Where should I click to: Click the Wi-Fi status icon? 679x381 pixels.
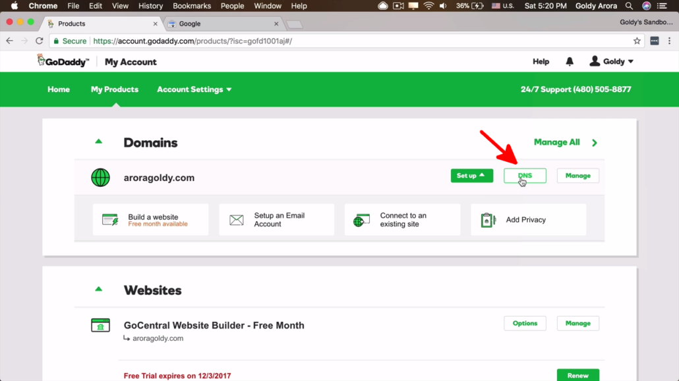point(428,6)
